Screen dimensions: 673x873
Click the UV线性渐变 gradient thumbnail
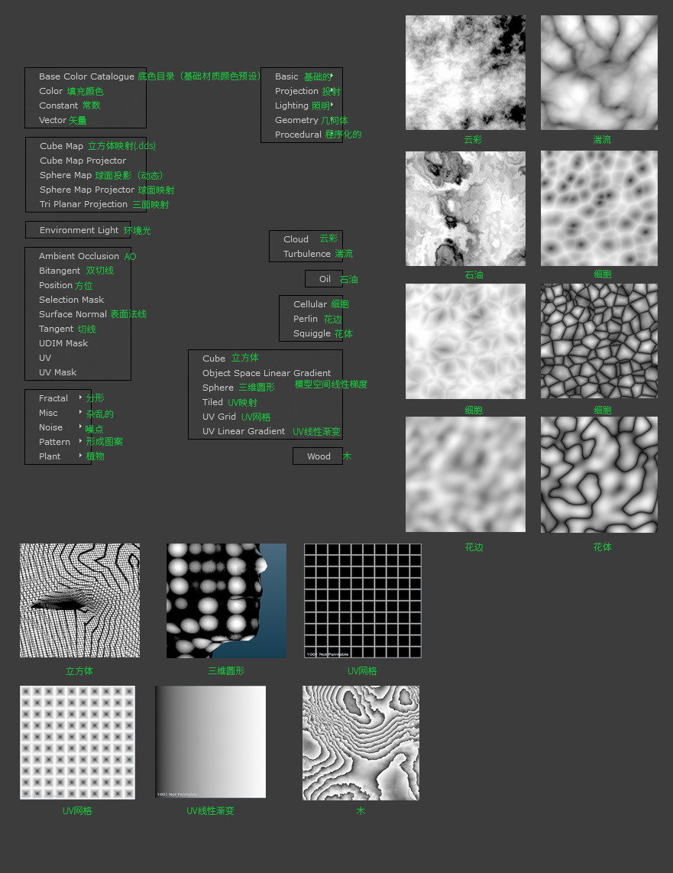click(x=210, y=742)
